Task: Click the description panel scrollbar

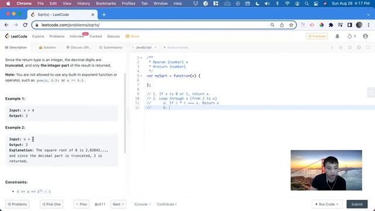Action: [x=125, y=113]
